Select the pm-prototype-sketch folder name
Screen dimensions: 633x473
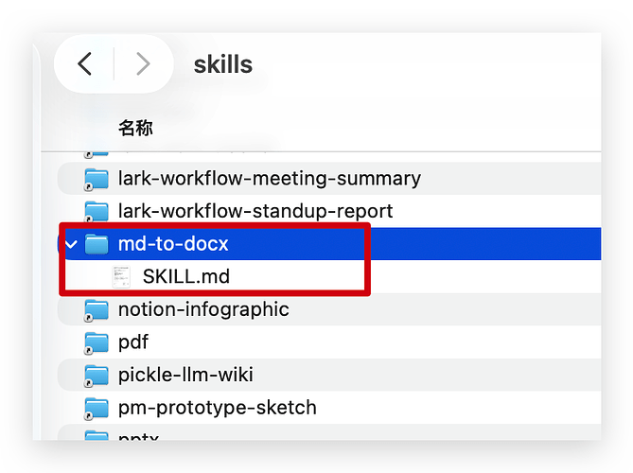[x=218, y=408]
